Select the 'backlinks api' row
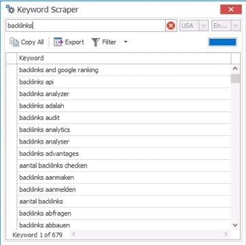Screen dimensions: 246x245 coord(124,82)
